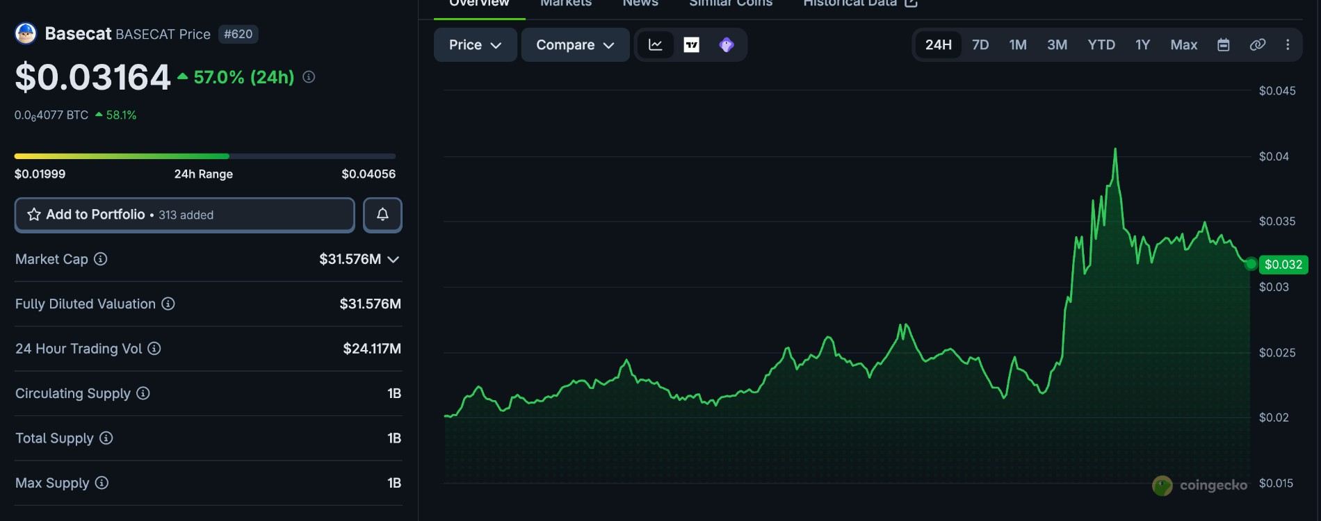Open the calendar date range picker

tap(1224, 45)
